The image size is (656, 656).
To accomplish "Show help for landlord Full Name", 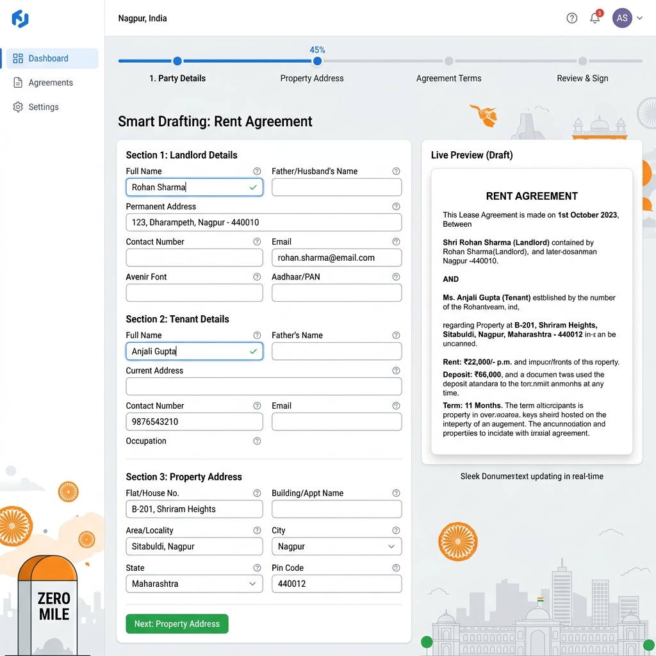I will click(x=257, y=171).
